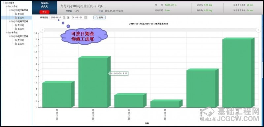Click the red 停止 status button
Screen dimensions: 264x127
[45, 12]
